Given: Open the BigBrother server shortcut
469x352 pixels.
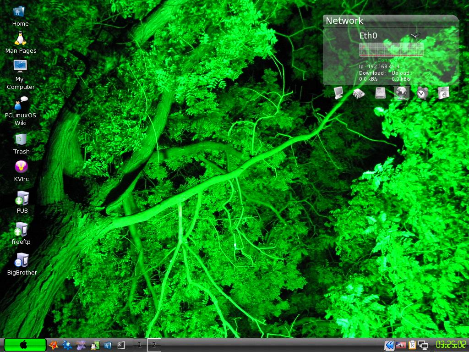Looking at the screenshot, I should [22, 260].
